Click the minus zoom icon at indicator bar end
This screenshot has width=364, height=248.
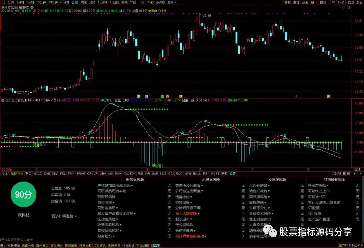coord(361,173)
